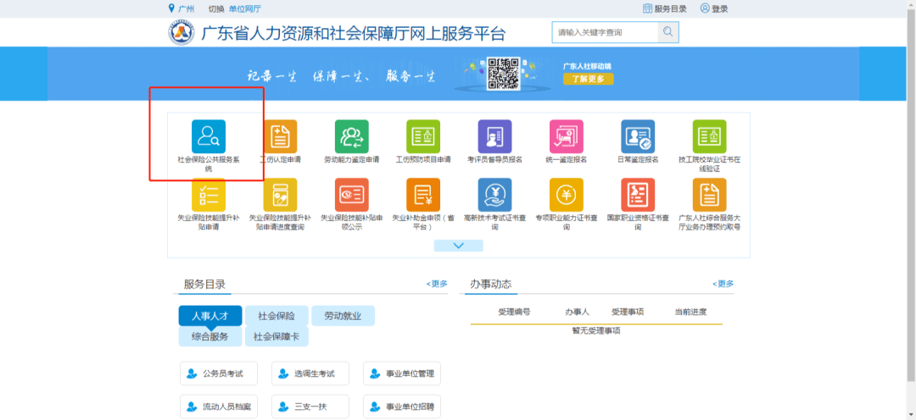Select the 社会保障卡 tab
The image size is (916, 420).
276,336
